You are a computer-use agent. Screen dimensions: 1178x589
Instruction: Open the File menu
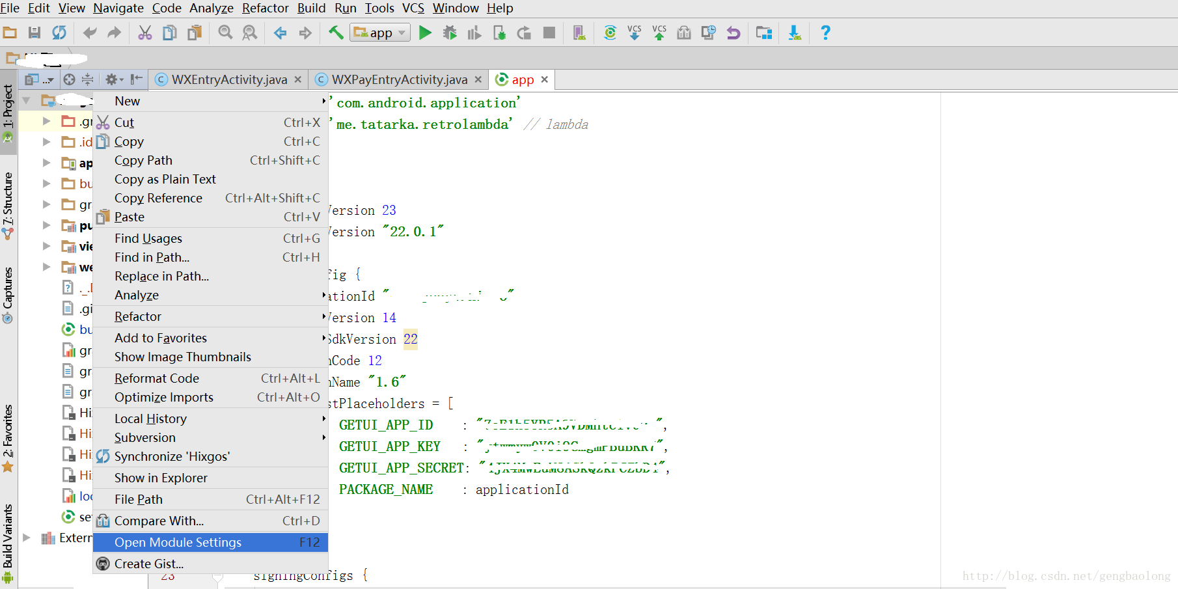(10, 8)
